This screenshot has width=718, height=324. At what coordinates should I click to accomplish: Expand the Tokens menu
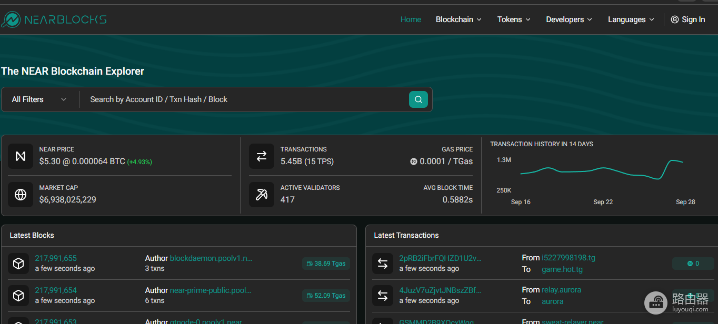514,19
